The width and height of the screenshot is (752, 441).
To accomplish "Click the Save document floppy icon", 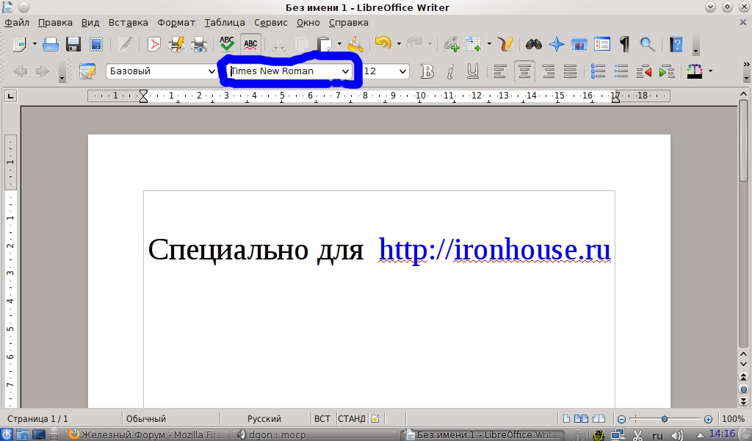I will (x=73, y=44).
